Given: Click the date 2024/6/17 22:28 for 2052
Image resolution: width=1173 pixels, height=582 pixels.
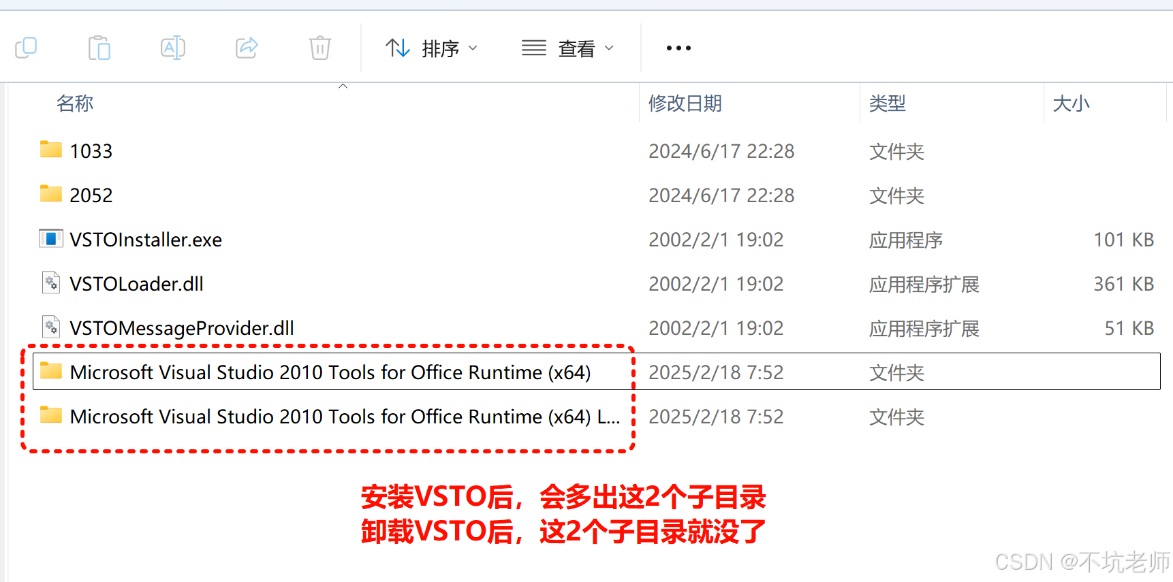Looking at the screenshot, I should tap(722, 195).
